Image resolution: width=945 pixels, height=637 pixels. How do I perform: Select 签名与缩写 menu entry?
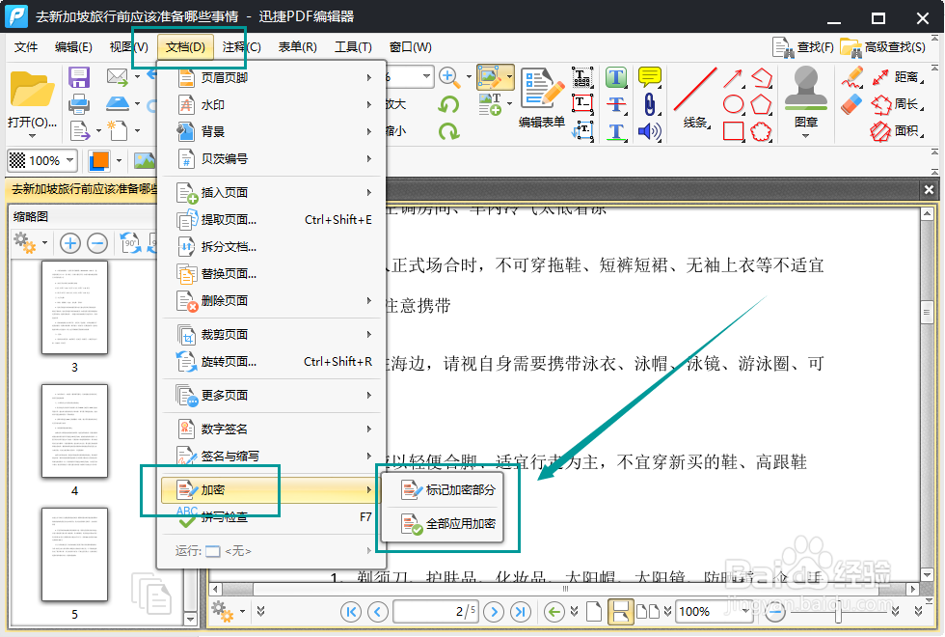click(x=273, y=456)
